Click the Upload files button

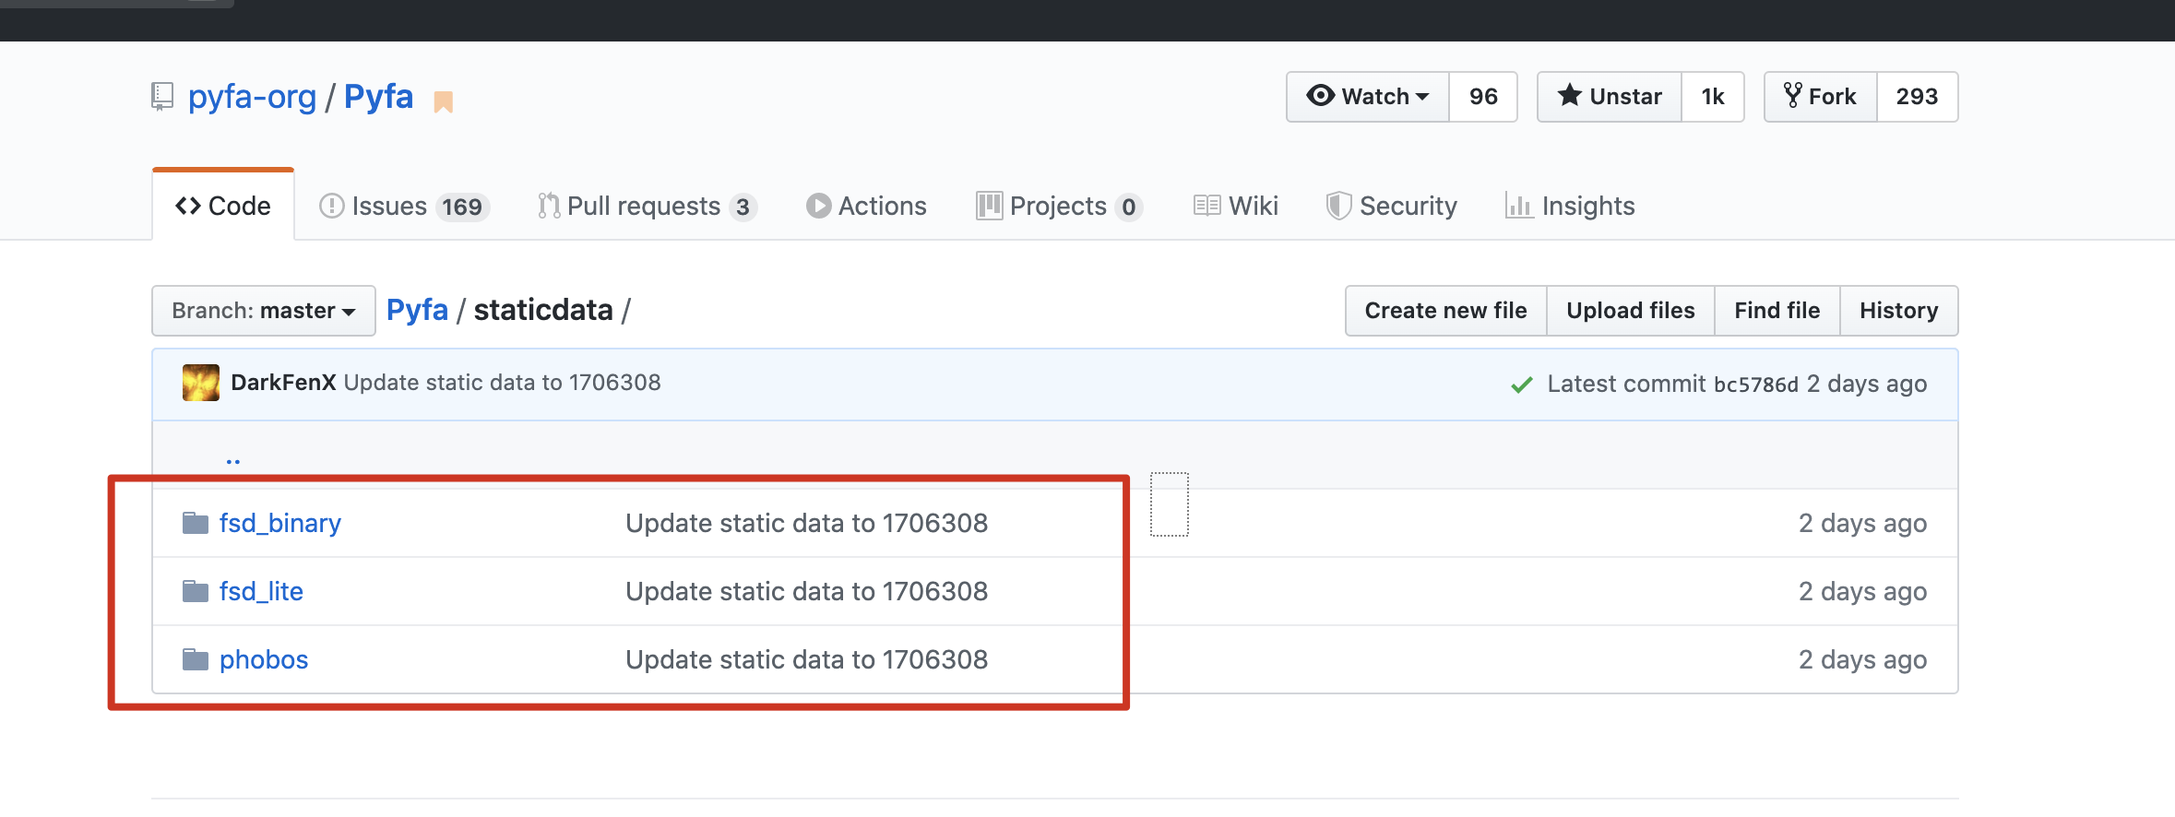click(x=1631, y=311)
